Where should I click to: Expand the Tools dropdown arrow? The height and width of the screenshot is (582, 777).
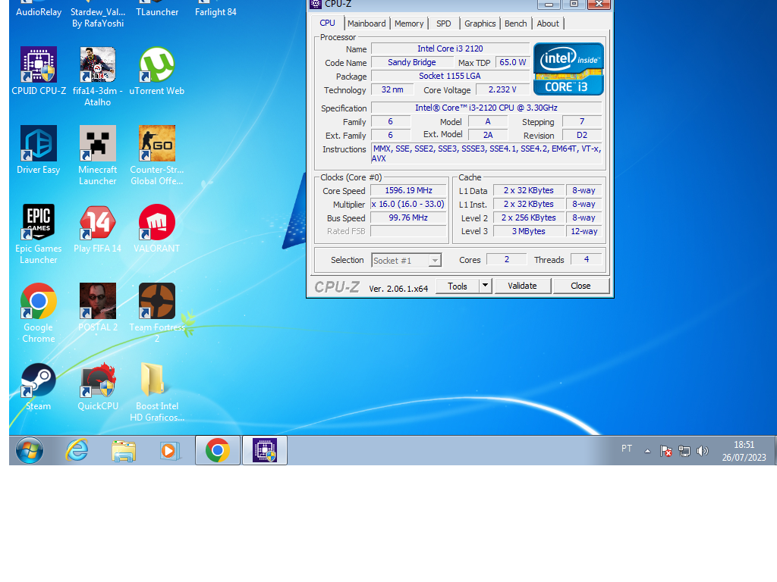point(485,286)
